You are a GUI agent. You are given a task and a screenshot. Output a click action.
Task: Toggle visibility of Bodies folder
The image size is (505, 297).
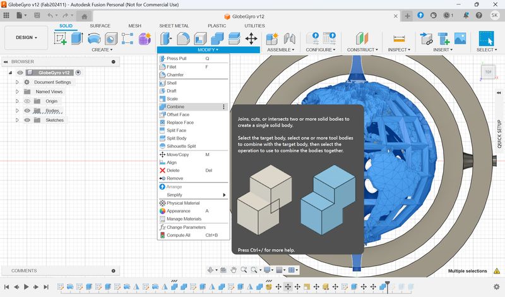[27, 111]
